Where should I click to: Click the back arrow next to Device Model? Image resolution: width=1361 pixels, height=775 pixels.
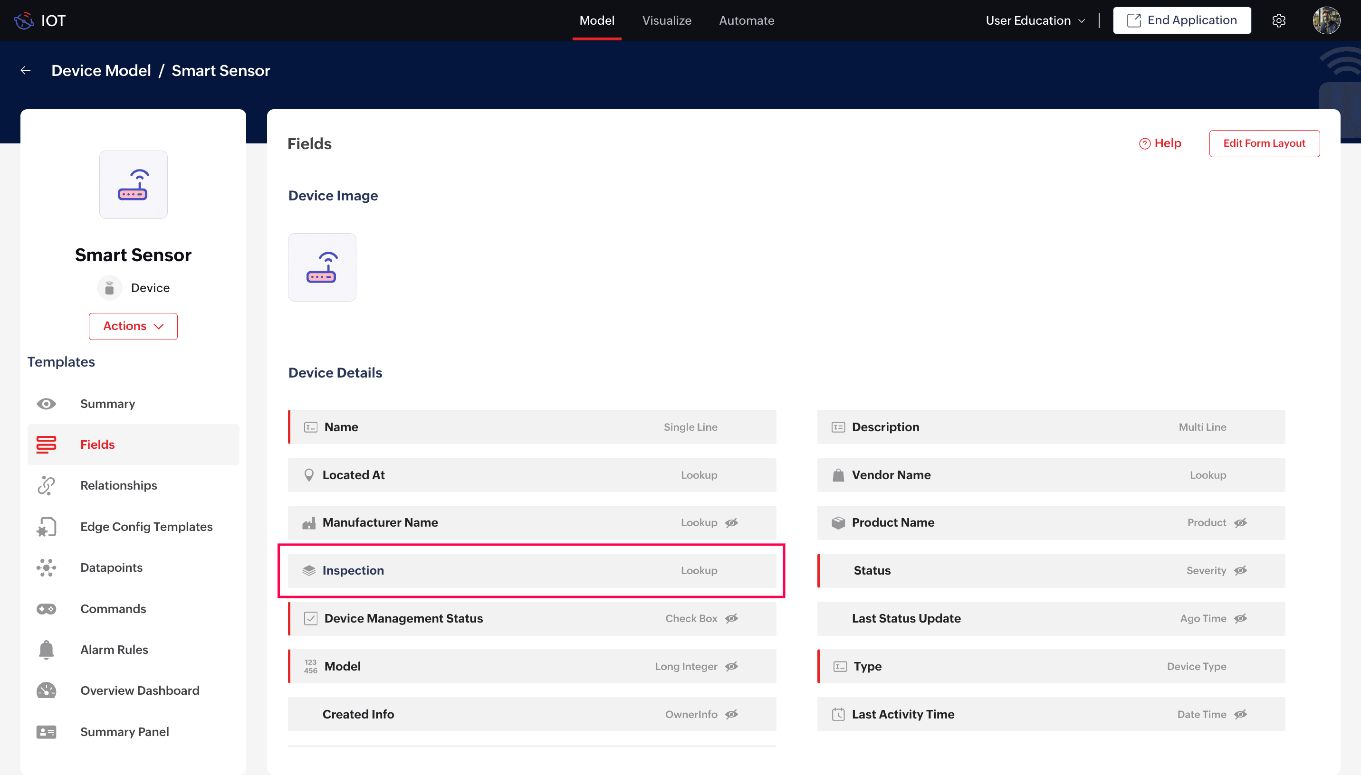click(x=26, y=70)
